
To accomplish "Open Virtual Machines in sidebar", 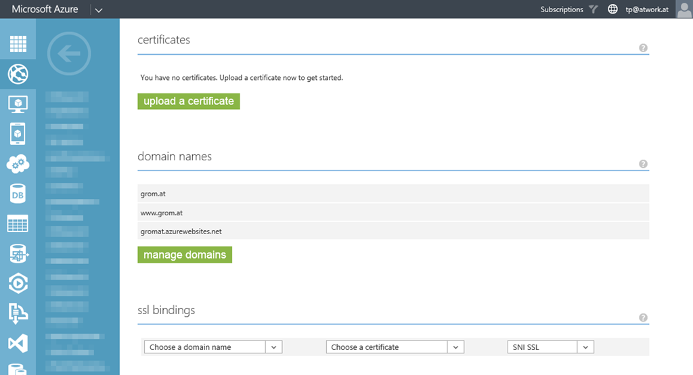I will click(18, 104).
